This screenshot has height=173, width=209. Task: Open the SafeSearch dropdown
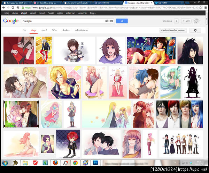click(173, 30)
